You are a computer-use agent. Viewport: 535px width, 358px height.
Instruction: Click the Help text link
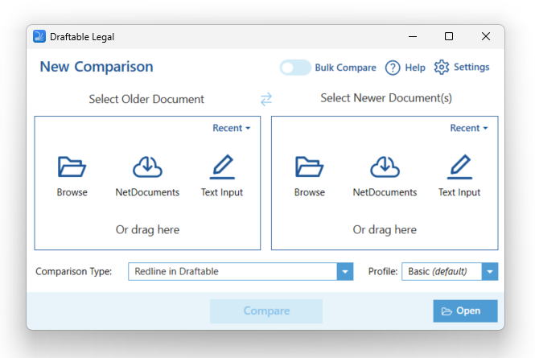coord(415,68)
